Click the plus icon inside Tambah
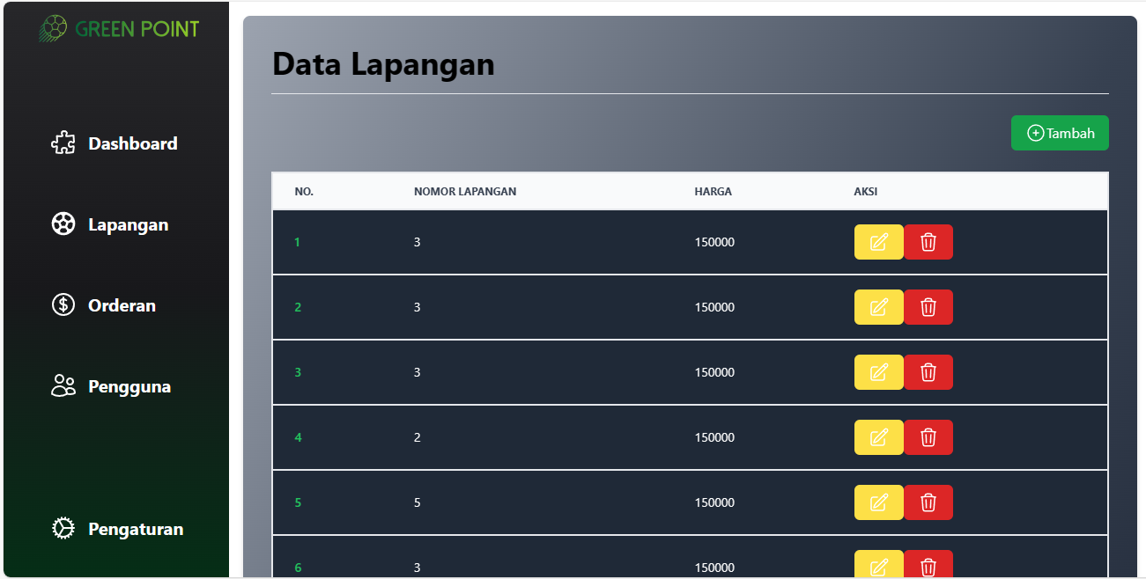Screen dimensions: 1146x579 [1035, 132]
